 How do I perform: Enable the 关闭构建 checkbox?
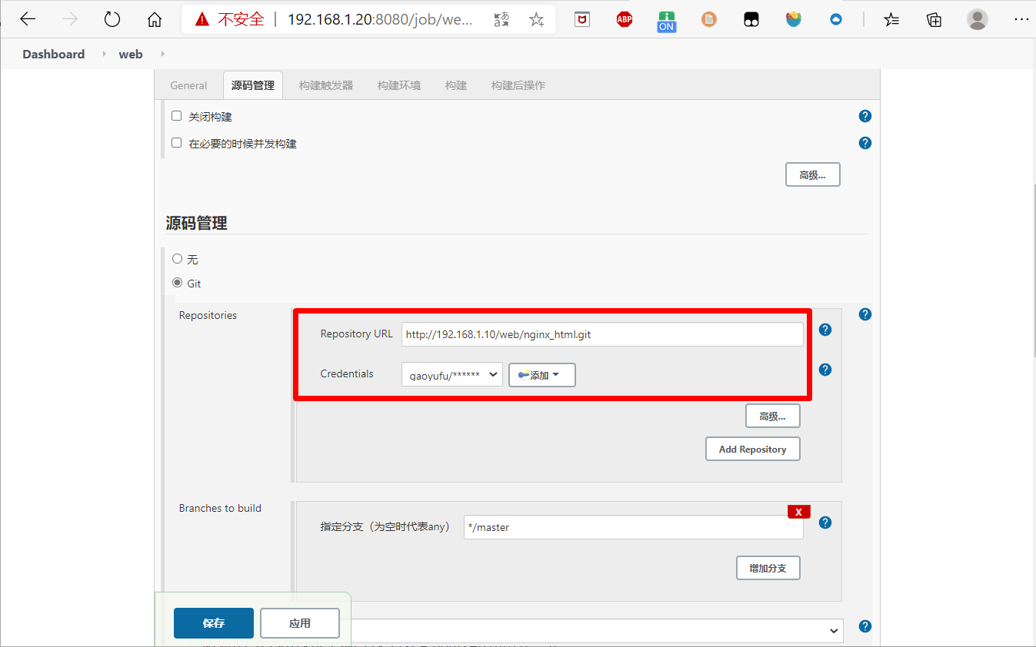[x=176, y=116]
